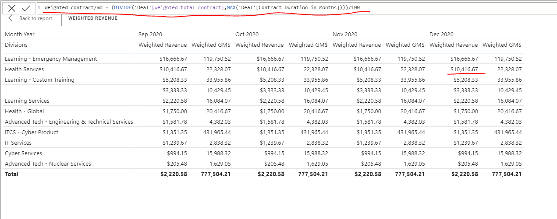The height and width of the screenshot is (219, 557).
Task: Click Engineering & Technical Services Dec 2020 $1,581.78
Action: (x=466, y=122)
